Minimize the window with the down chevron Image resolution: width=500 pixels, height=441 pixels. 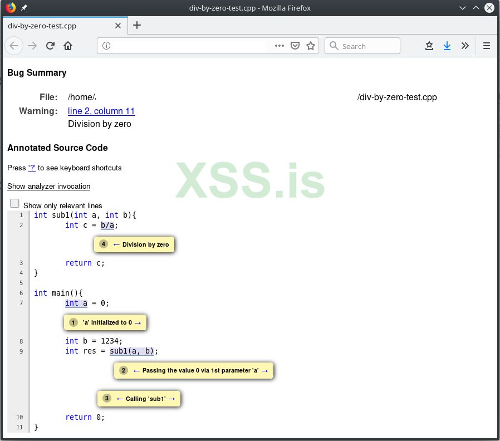(x=462, y=8)
